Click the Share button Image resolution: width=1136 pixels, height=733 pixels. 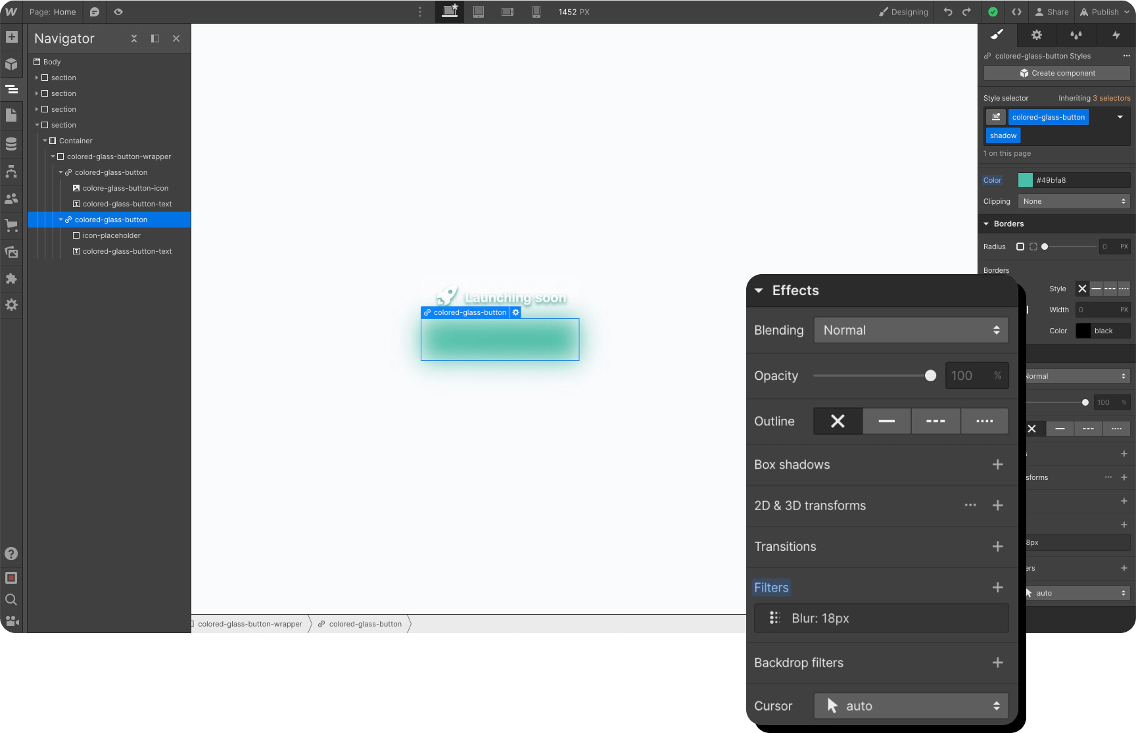point(1052,11)
